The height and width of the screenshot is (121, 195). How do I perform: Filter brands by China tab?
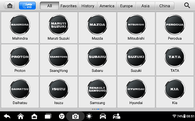click(165, 6)
